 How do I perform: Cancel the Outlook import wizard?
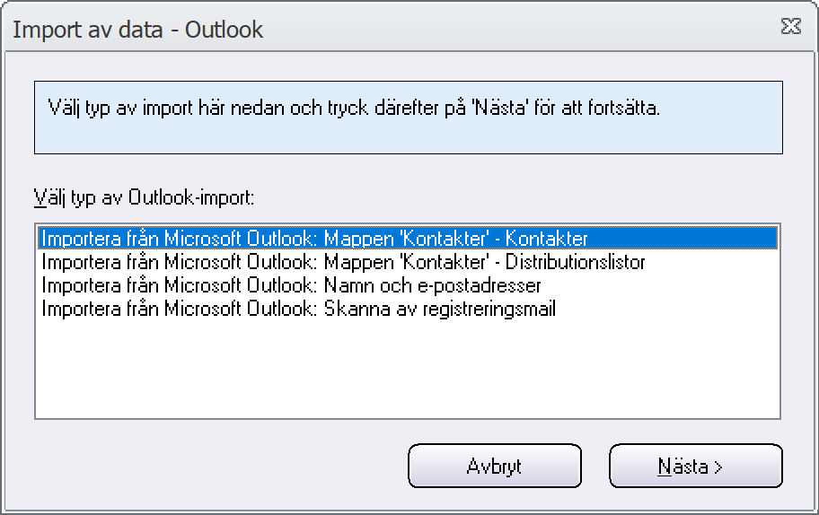495,466
